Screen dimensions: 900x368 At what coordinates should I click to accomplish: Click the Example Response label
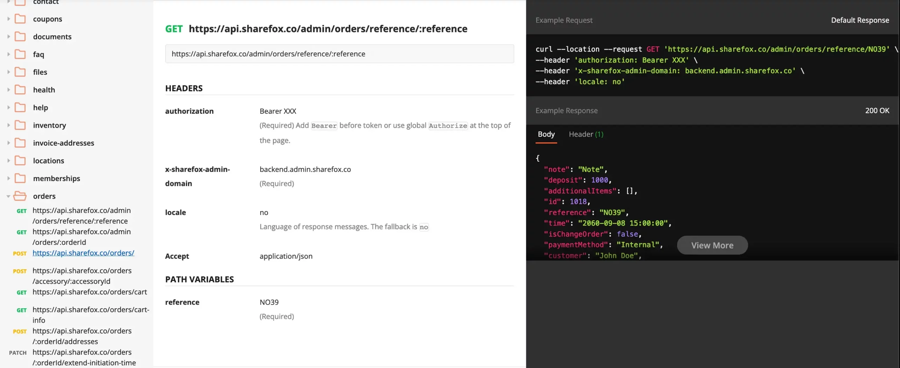pyautogui.click(x=566, y=111)
